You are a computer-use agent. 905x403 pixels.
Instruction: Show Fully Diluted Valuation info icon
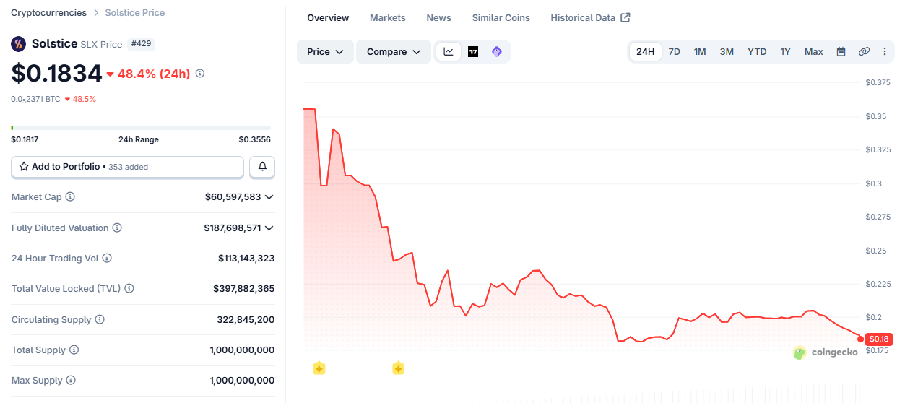coord(117,227)
